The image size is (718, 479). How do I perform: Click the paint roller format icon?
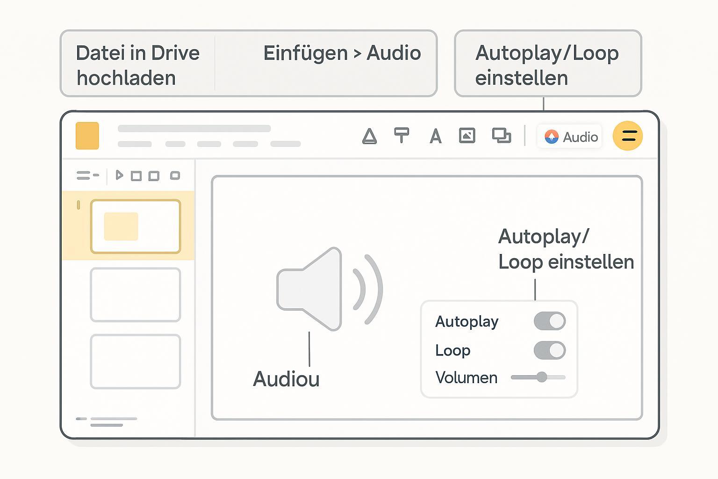(x=402, y=135)
